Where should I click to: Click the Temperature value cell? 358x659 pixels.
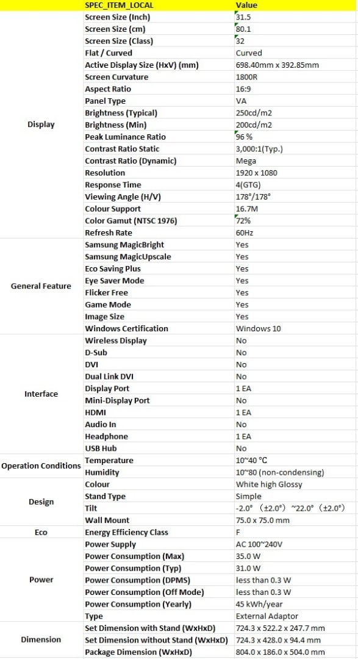tap(295, 460)
